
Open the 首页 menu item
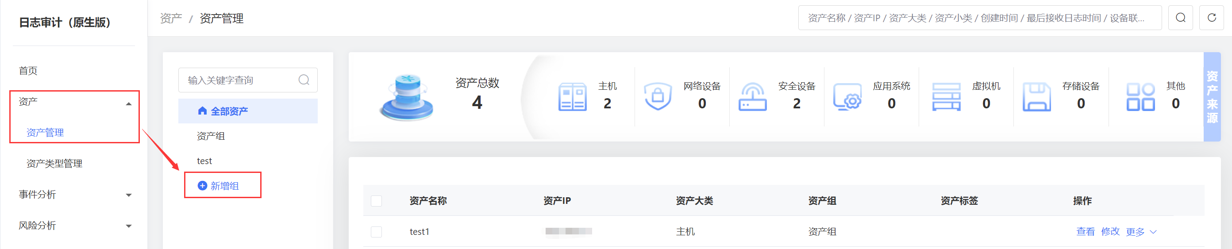coord(28,71)
